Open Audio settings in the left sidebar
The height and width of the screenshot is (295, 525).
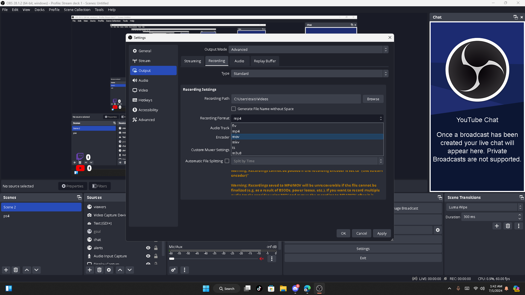tap(153, 80)
